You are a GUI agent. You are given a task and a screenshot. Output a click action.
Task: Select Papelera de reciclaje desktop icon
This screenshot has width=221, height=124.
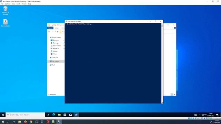coord(6,11)
